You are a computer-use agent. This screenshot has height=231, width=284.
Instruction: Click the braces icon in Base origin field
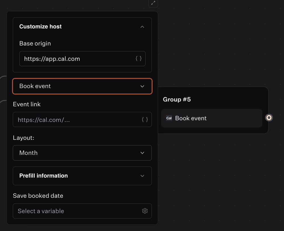(138, 59)
